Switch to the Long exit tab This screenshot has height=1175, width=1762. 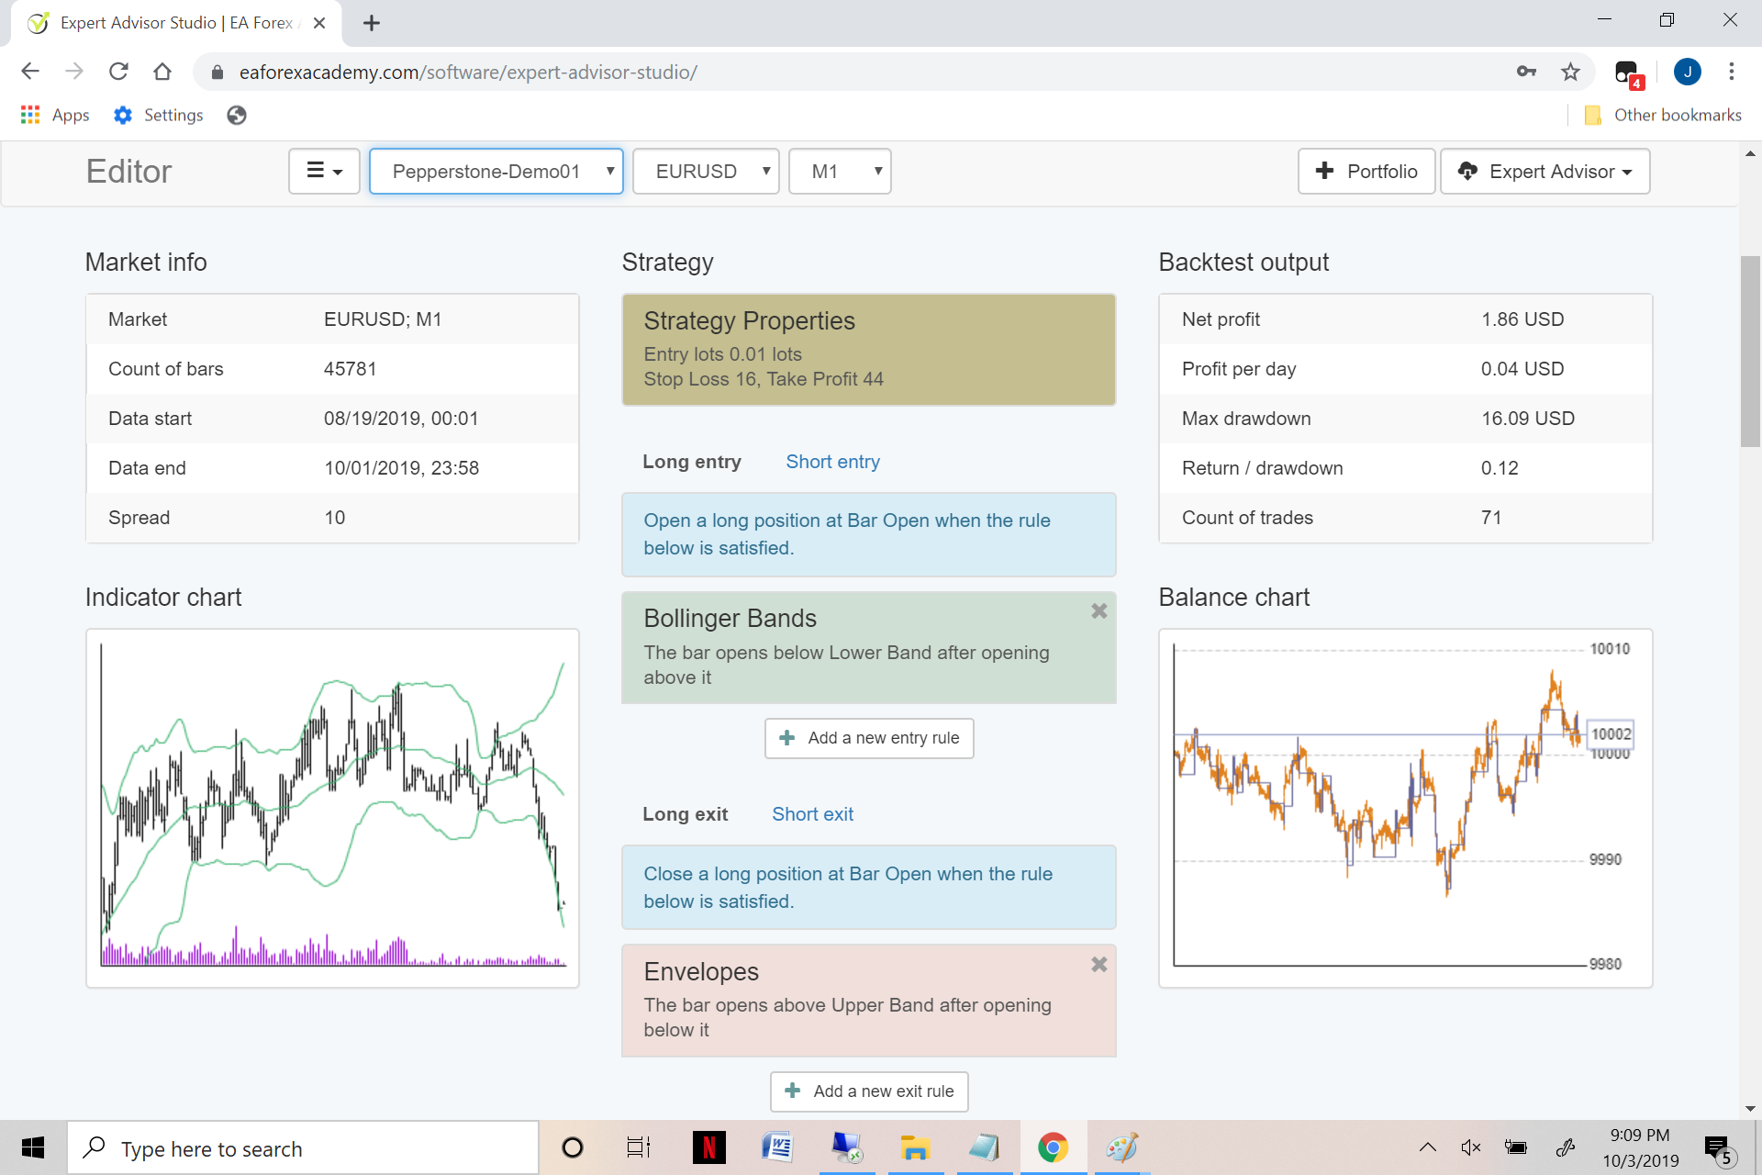[x=686, y=814]
